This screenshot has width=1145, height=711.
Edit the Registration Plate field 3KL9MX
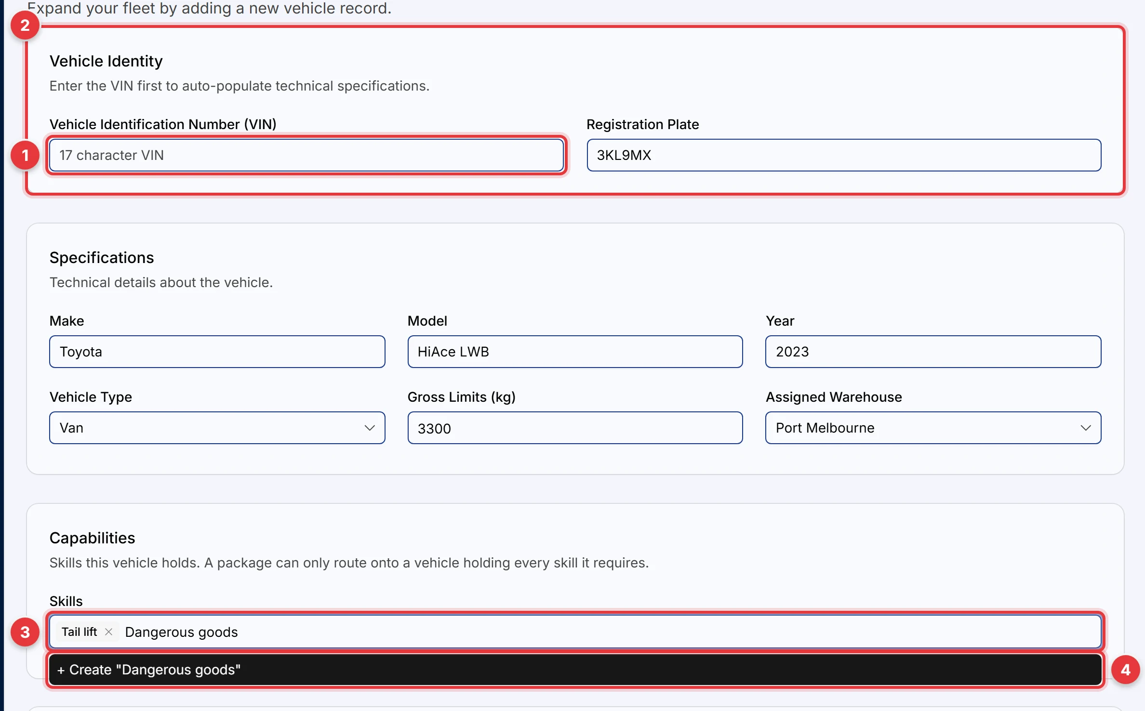coord(844,155)
